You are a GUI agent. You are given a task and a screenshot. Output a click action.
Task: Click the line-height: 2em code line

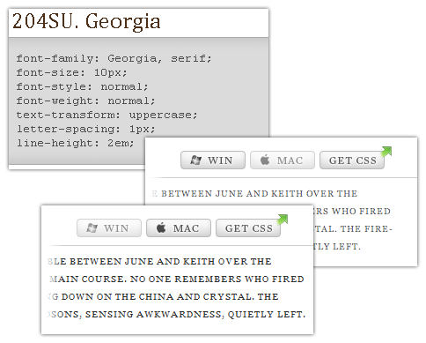coord(76,143)
